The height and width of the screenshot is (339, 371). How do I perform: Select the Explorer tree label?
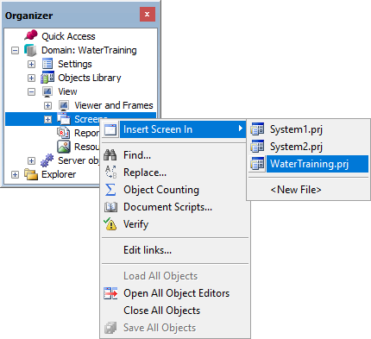(59, 174)
